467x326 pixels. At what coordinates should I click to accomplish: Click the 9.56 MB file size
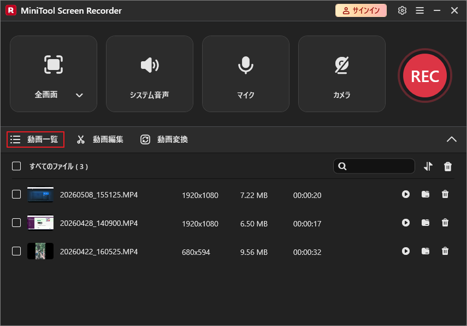(254, 252)
